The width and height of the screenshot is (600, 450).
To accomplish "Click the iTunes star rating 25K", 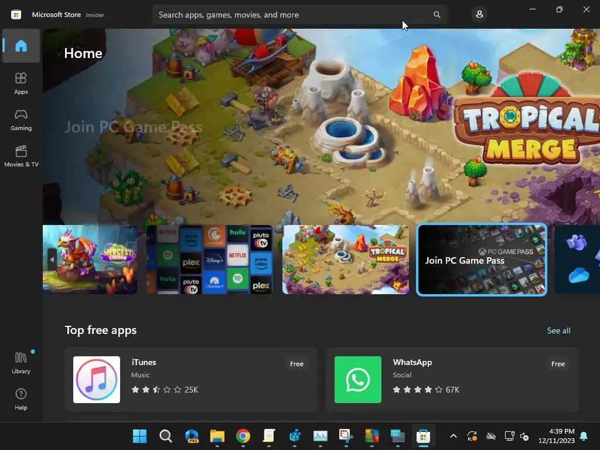I will pyautogui.click(x=165, y=390).
